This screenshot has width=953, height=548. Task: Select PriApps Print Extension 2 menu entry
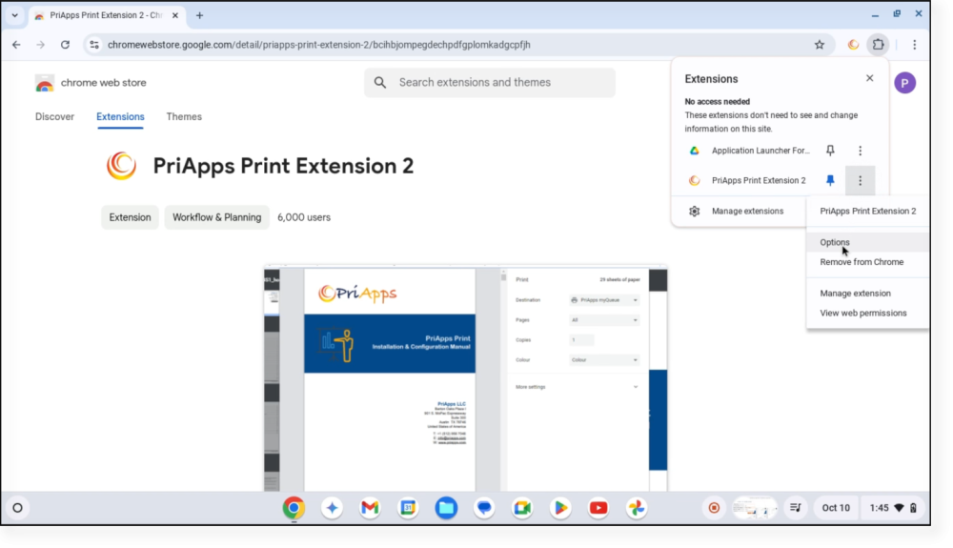coord(868,211)
